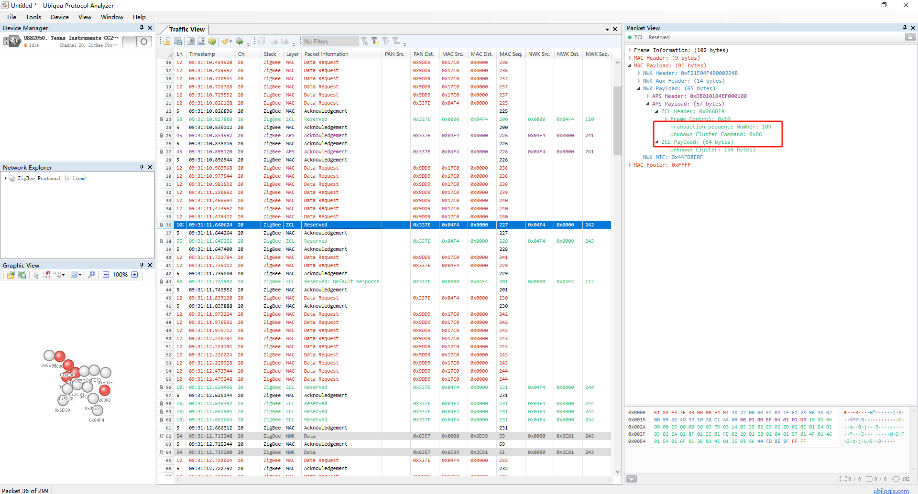This screenshot has height=494, width=918.
Task: Toggle the snap-to-grid magnet icon
Action: [47, 275]
